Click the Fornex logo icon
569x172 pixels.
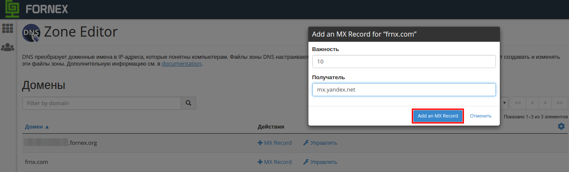click(13, 9)
